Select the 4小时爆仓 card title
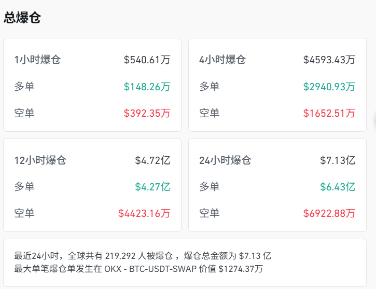Image resolution: width=376 pixels, height=289 pixels. (x=222, y=60)
